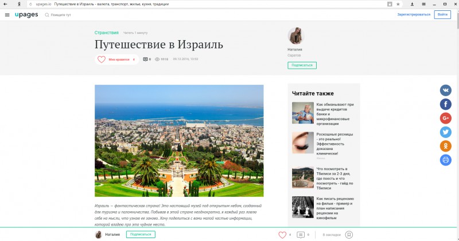Click the small author avatar in bottom bar
This screenshot has width=459, height=241.
[99, 235]
